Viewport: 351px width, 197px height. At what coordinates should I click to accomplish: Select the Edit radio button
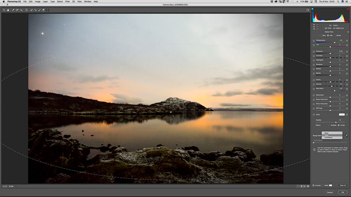[328, 36]
